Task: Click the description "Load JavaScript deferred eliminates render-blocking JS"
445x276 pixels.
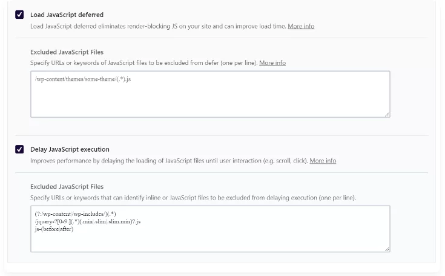Action: pyautogui.click(x=159, y=26)
